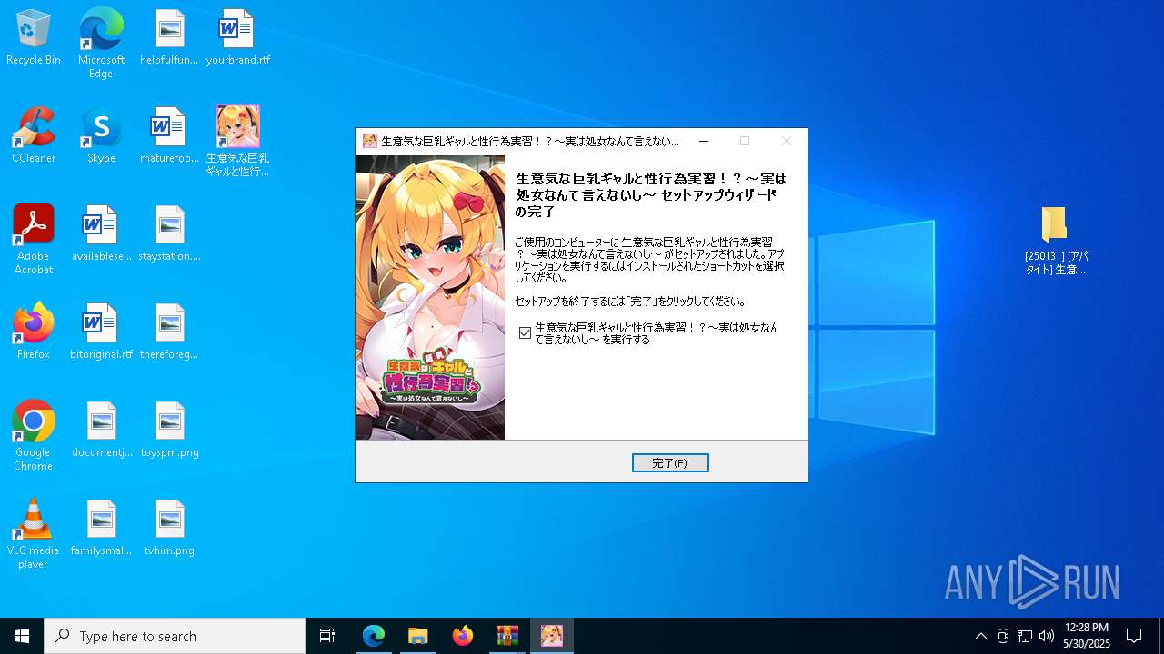Open volume control tray icon
The image size is (1164, 654).
point(1047,636)
